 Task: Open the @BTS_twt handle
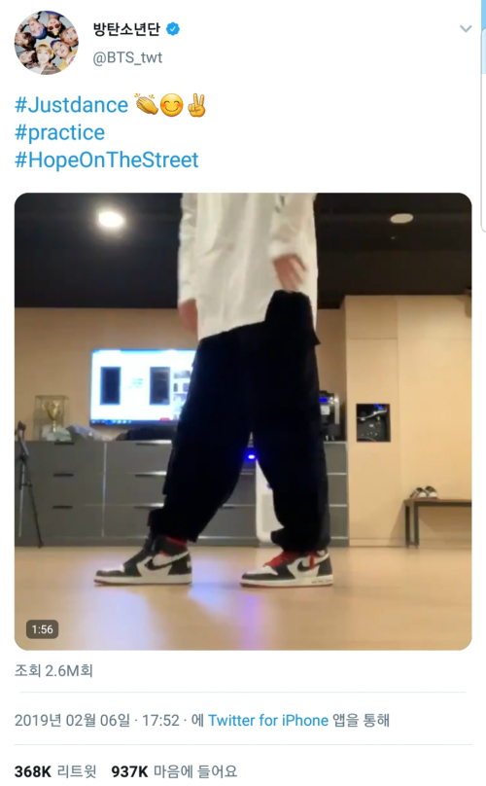127,57
